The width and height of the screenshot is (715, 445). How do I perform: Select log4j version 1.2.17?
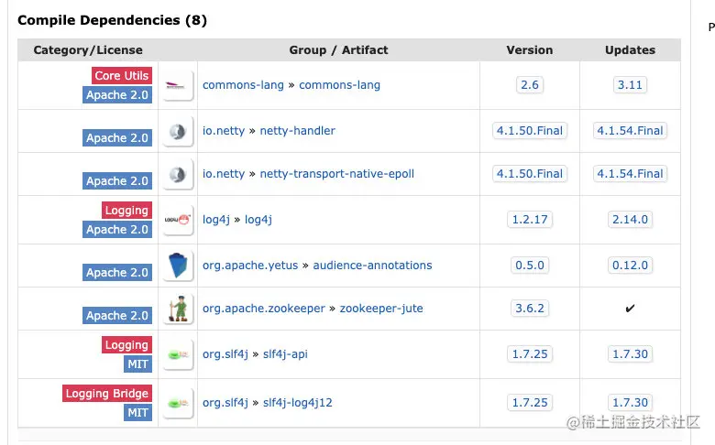pos(530,220)
